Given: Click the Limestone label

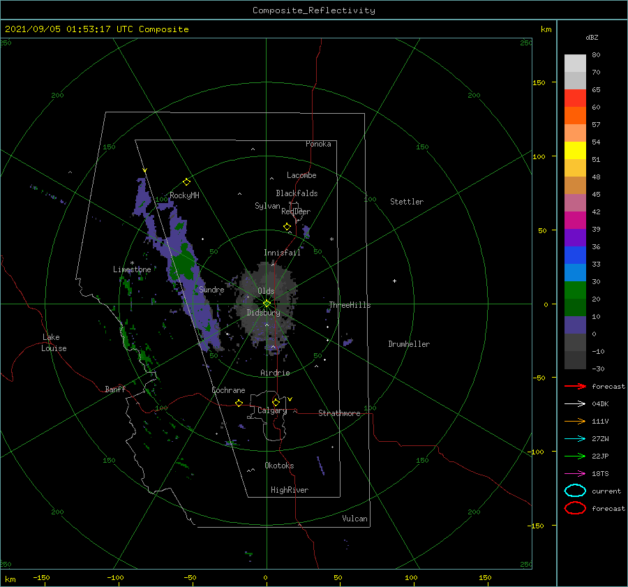Looking at the screenshot, I should click(x=132, y=269).
